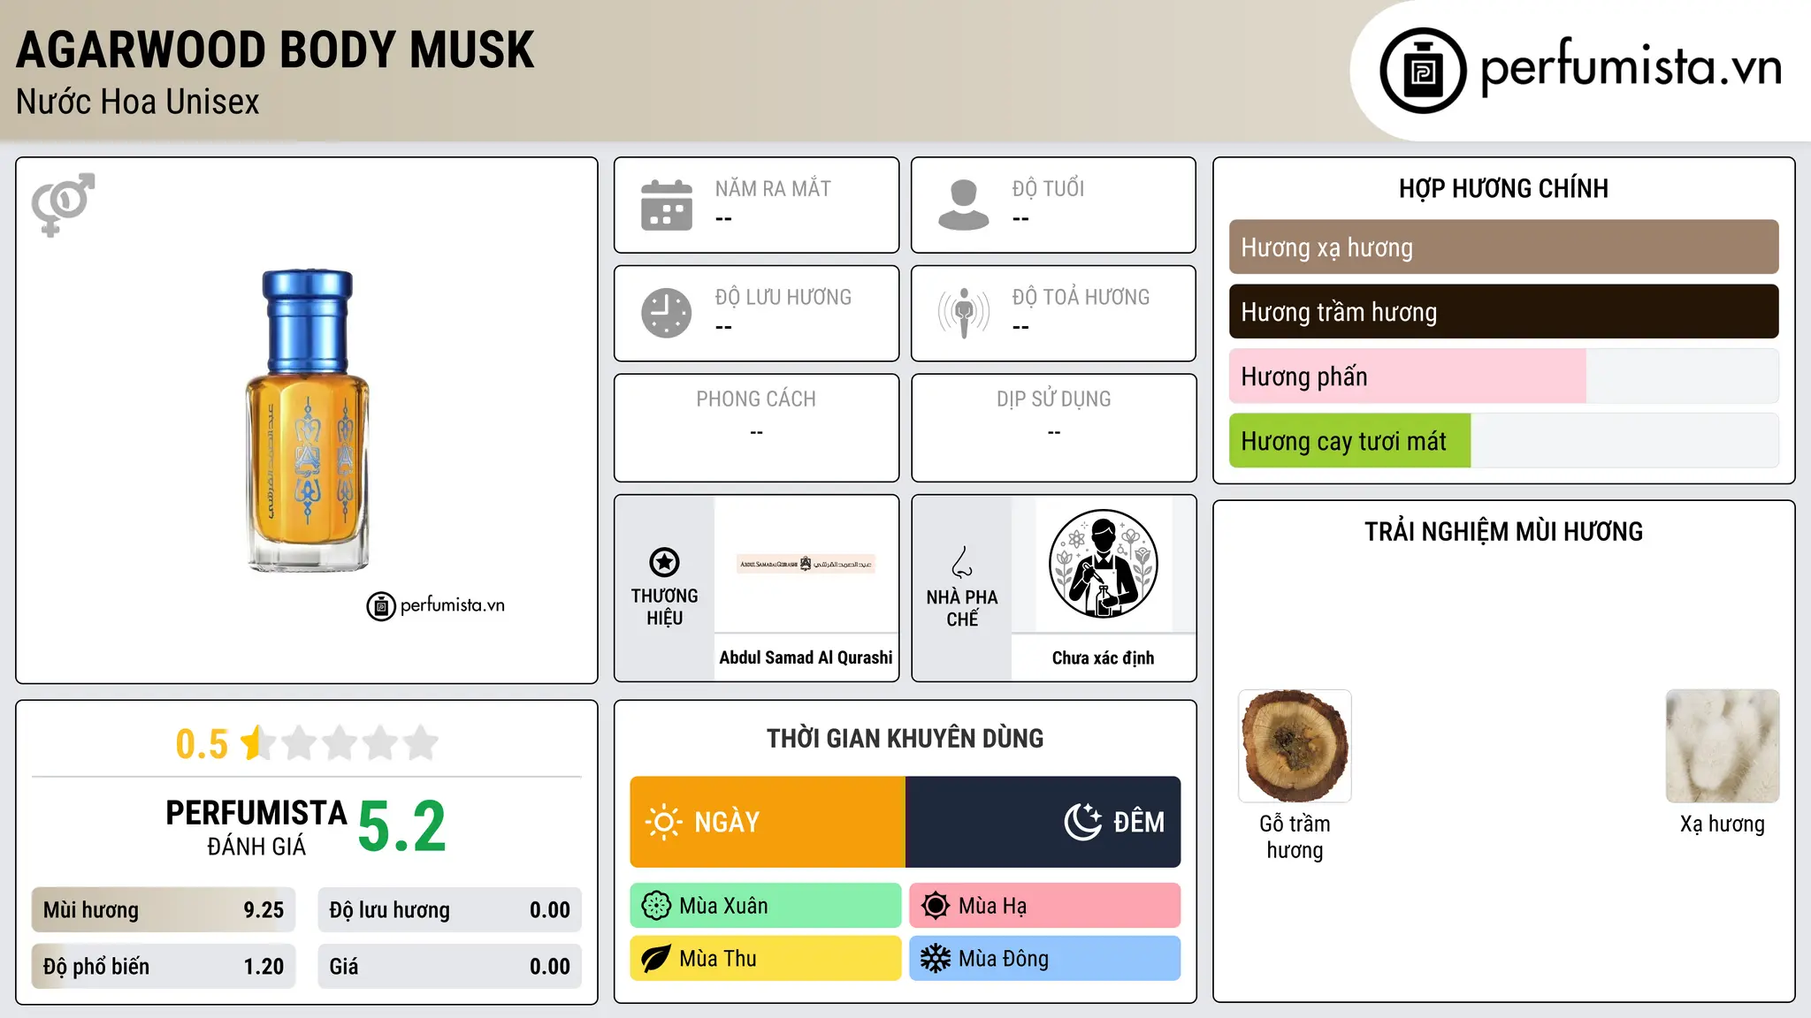Viewport: 1811px width, 1018px height.
Task: Click the winter snowflake icon
Action: pos(936,959)
